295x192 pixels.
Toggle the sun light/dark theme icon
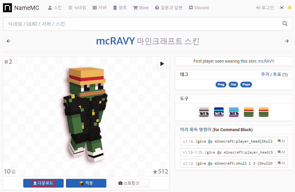(x=290, y=8)
